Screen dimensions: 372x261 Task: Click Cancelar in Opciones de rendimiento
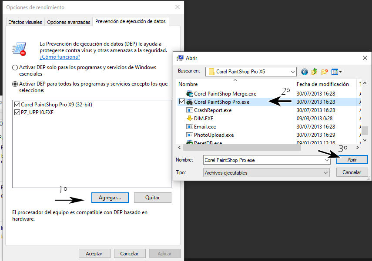[129, 254]
